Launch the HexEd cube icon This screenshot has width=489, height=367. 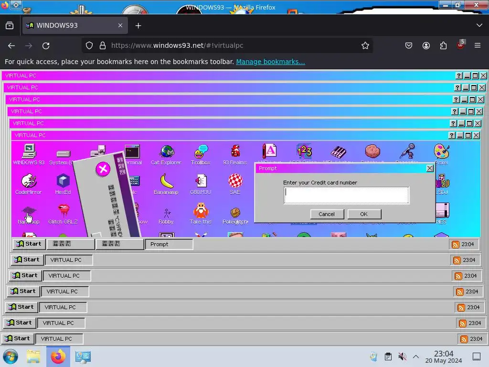tap(63, 184)
